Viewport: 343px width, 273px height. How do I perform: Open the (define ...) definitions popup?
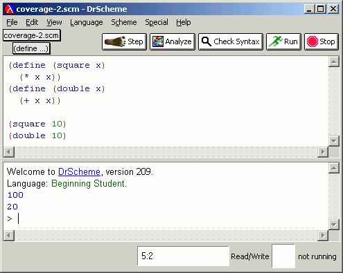[31, 48]
